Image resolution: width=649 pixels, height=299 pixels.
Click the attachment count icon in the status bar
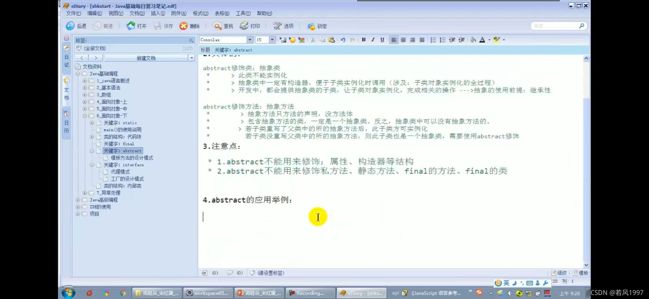[205, 273]
